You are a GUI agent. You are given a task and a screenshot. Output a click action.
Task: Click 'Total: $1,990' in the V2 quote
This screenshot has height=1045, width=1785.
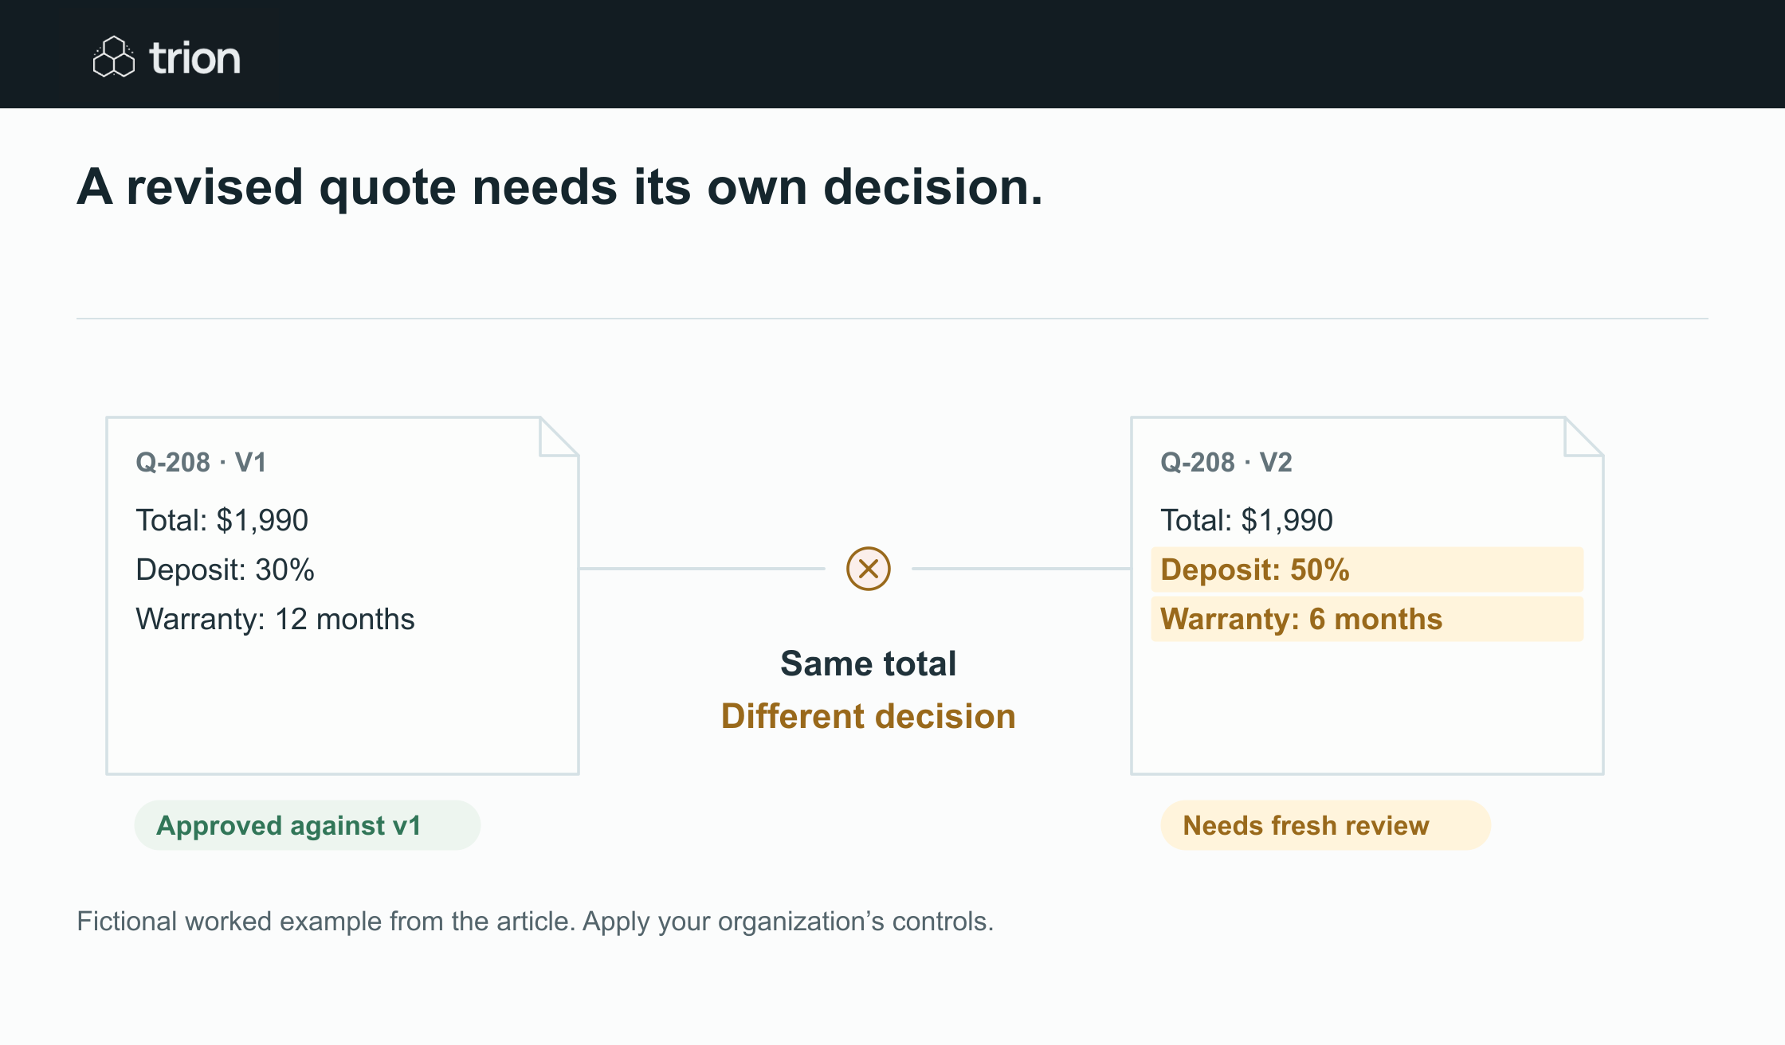click(x=1247, y=520)
